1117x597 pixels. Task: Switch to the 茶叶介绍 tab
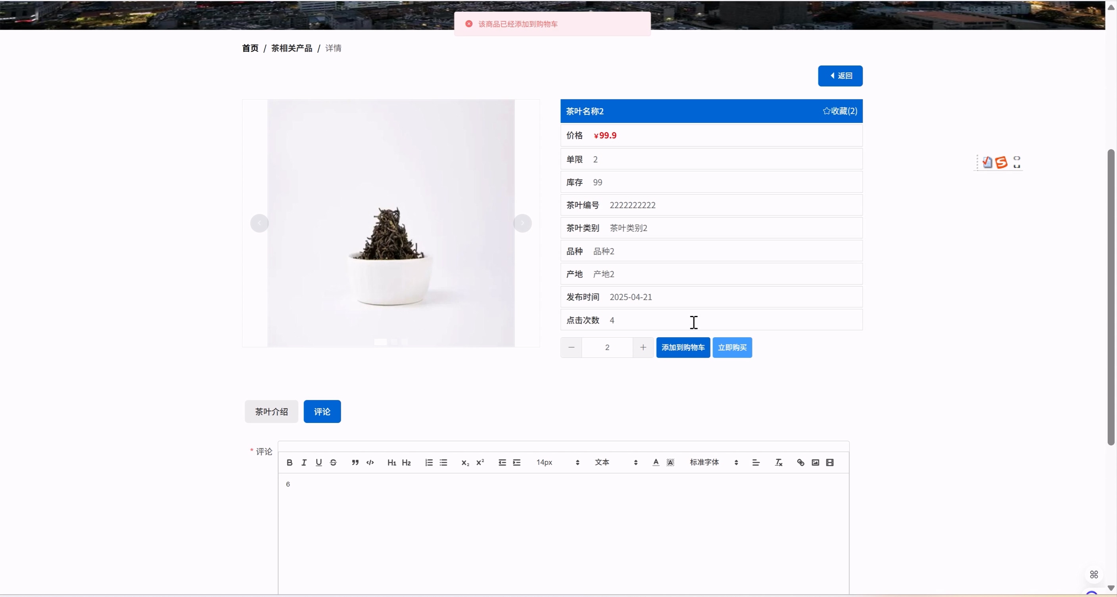click(x=271, y=411)
